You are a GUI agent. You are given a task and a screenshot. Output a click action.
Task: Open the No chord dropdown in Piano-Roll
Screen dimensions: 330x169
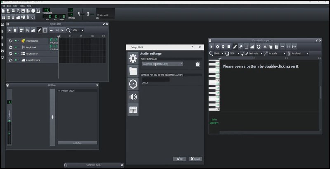[x=299, y=54]
